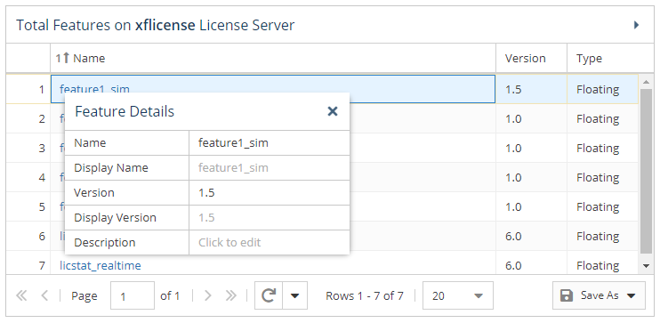Sort by the Name column header
Image resolution: width=660 pixels, height=323 pixels.
[x=273, y=58]
